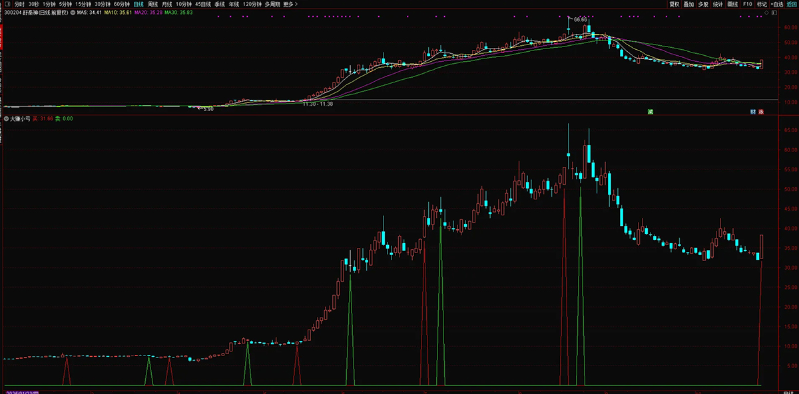Screen dimensions: 799x394
Task: Click the diamond icon at the chart's top right
Action: (766, 12)
